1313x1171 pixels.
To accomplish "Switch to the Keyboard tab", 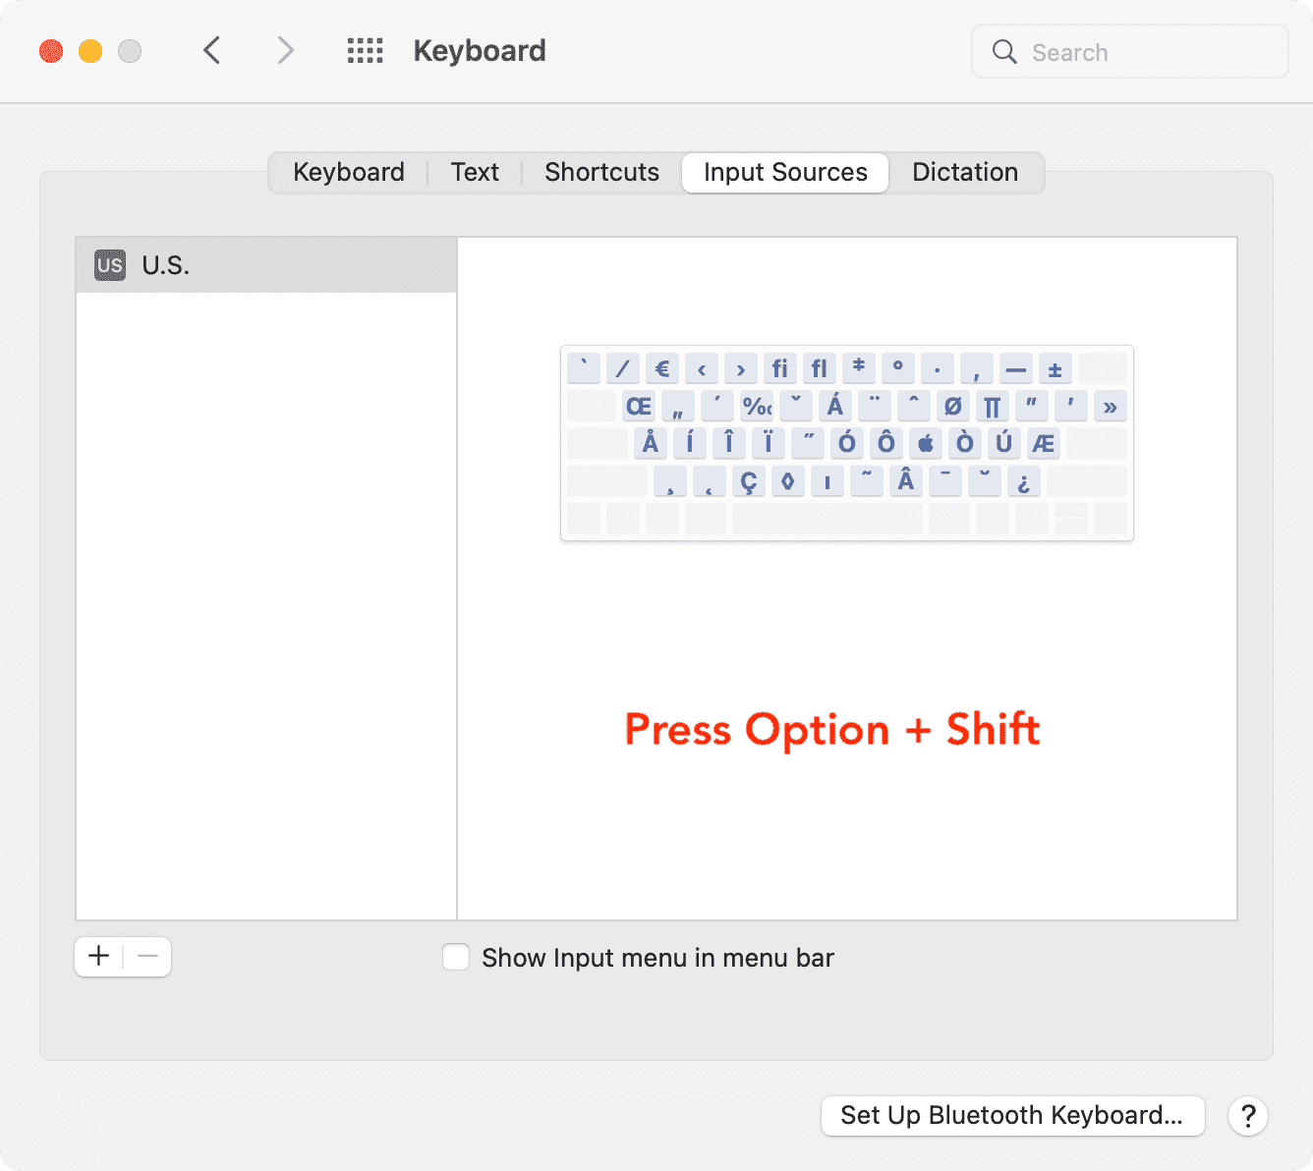I will (x=349, y=173).
